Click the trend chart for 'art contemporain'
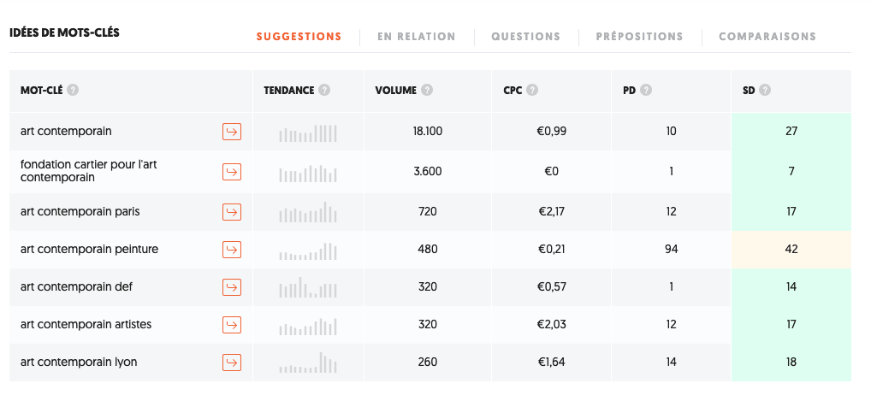Image resolution: width=871 pixels, height=395 pixels. click(308, 133)
